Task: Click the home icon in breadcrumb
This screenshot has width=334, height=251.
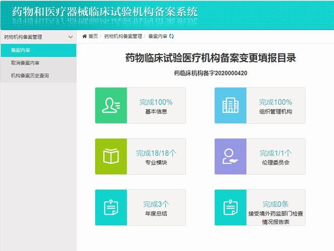Action: pos(85,36)
